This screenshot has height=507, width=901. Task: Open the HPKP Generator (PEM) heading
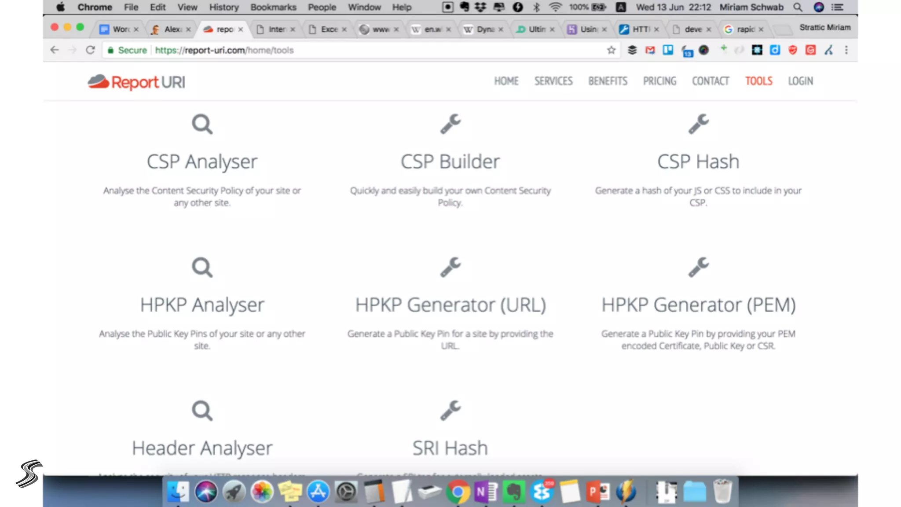click(x=698, y=305)
